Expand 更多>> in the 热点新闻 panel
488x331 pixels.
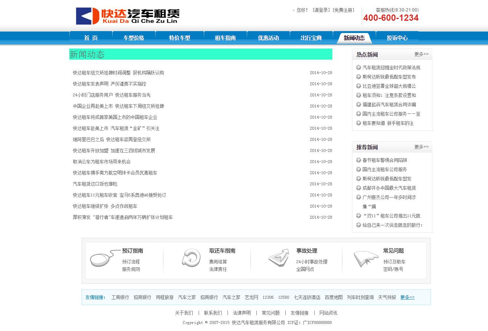(421, 54)
